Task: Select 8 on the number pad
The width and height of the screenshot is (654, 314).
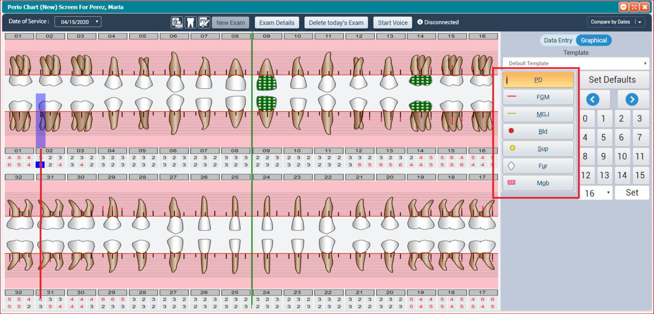Action: click(585, 157)
